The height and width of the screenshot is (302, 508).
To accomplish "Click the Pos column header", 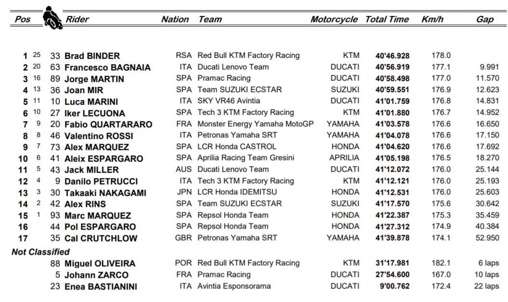I will pos(23,20).
